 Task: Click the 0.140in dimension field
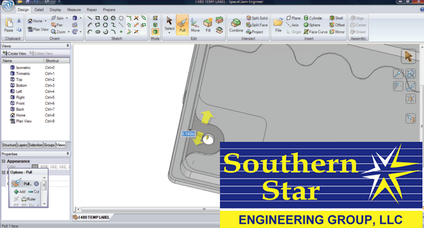[x=188, y=134]
